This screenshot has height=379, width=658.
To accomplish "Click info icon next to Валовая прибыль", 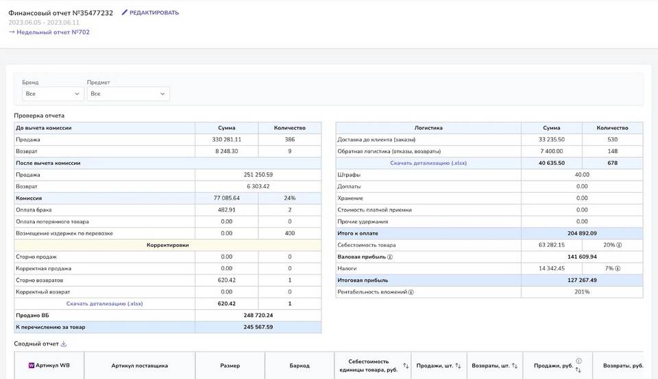I will click(390, 257).
